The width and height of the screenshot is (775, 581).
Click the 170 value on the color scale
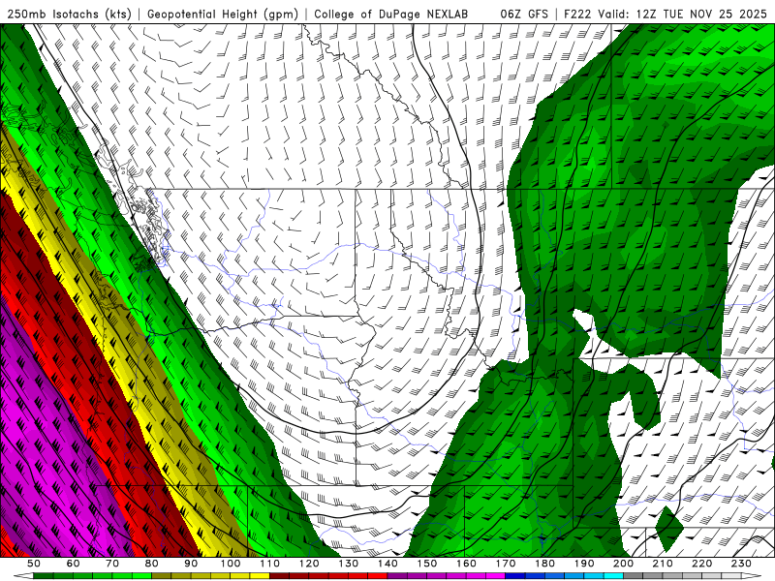[506, 564]
